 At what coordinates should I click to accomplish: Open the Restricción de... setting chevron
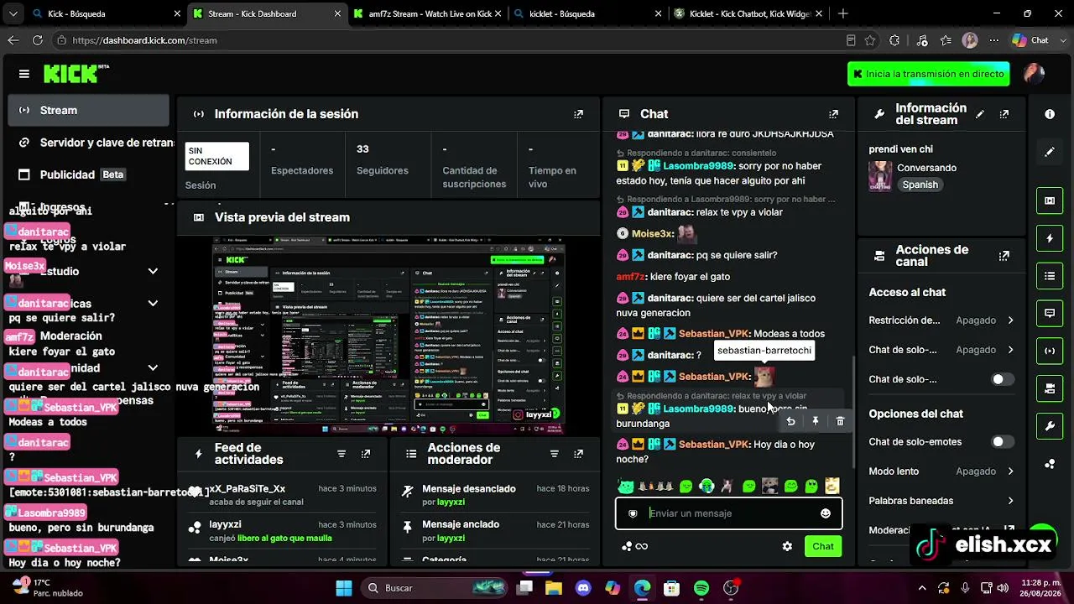(1010, 320)
